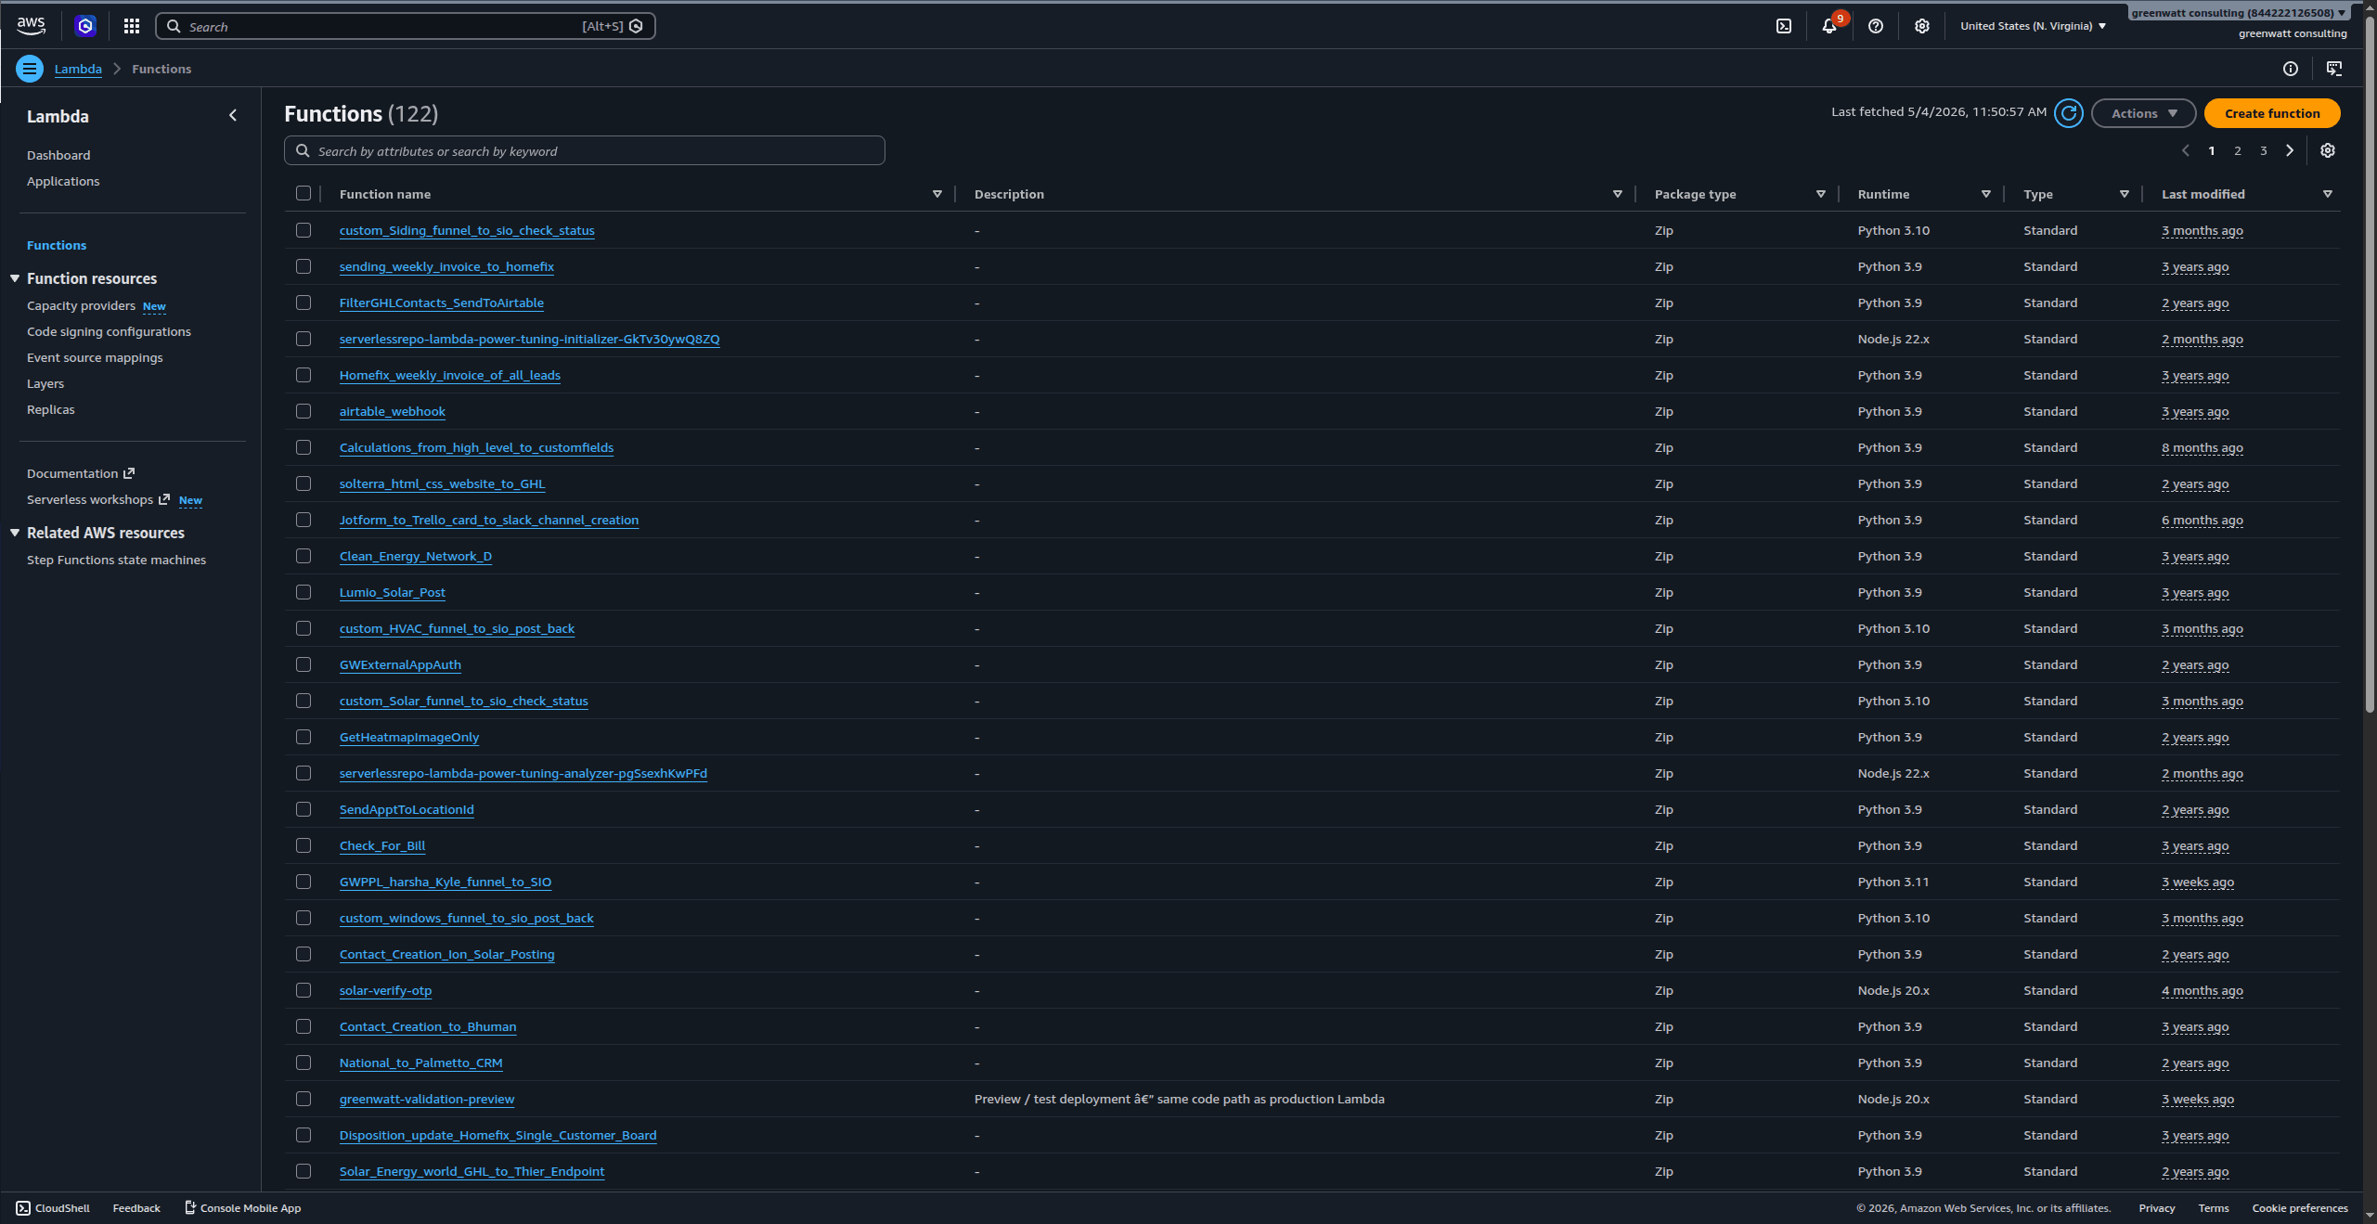Check the Lumio_Solar_Post row checkbox
Image resolution: width=2377 pixels, height=1224 pixels.
(304, 592)
